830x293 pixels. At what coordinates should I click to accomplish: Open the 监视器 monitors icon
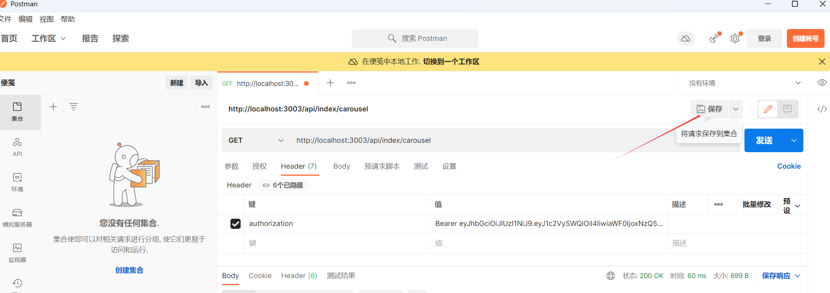tap(17, 253)
